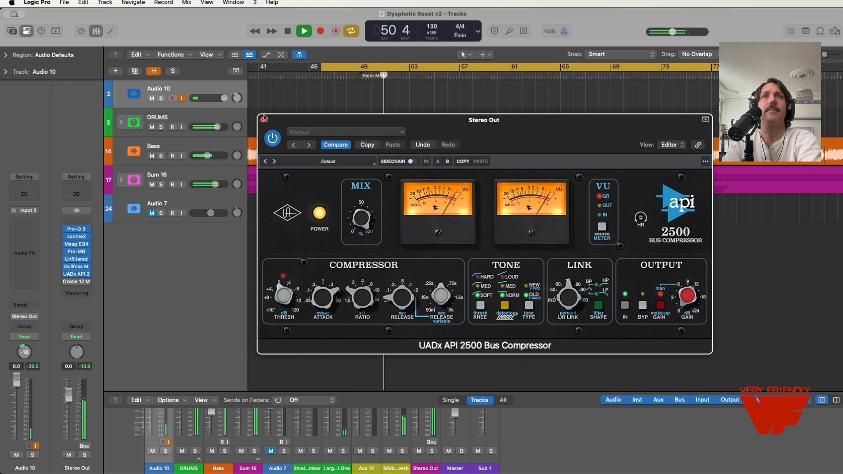Open the Mixer from control bar
Screen dimensions: 843x474
click(x=96, y=31)
